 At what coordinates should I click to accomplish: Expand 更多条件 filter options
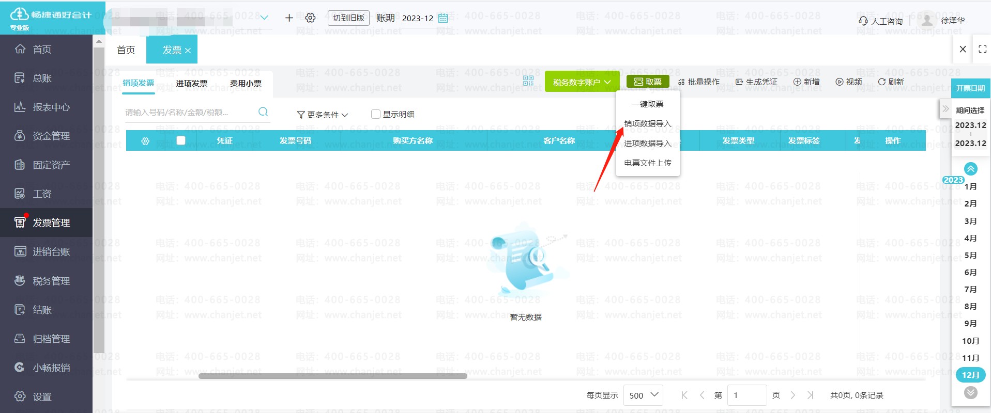coord(323,115)
